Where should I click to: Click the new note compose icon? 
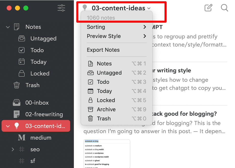(208, 8)
